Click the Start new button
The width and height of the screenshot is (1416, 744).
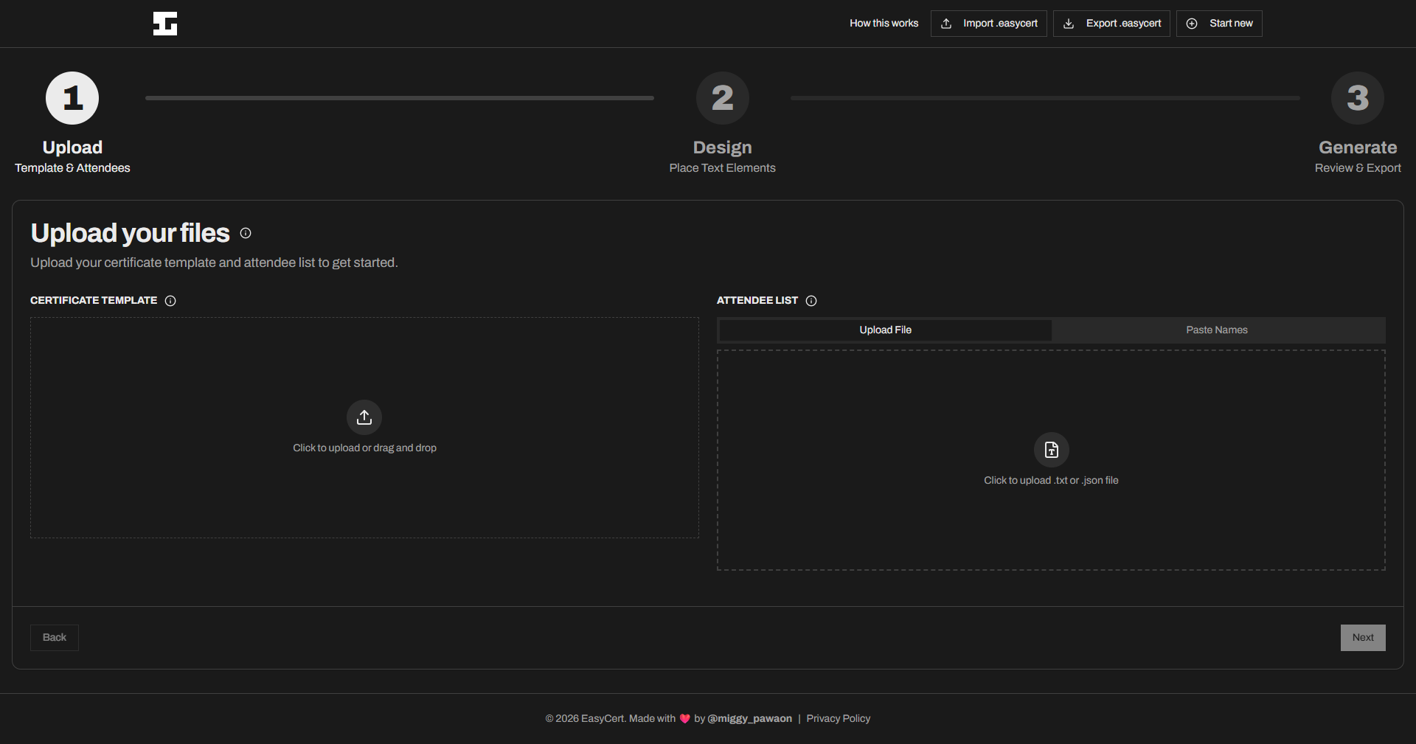coord(1219,24)
